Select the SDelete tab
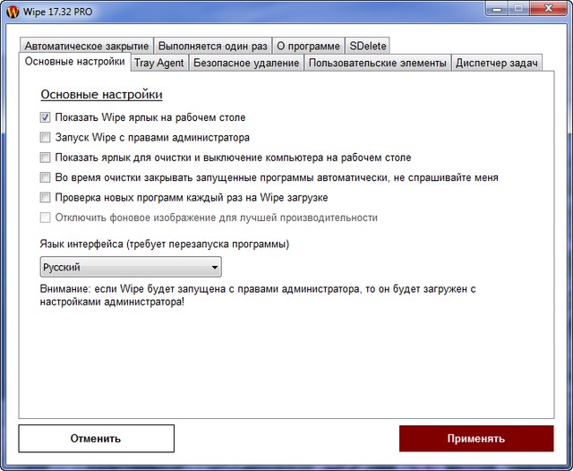The width and height of the screenshot is (573, 471). pyautogui.click(x=367, y=46)
